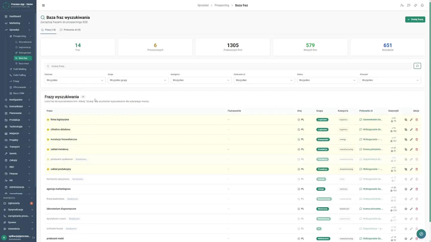Image resolution: width=431 pixels, height=242 pixels.
Task: Open Wyszukiwanie under Prospecting
Action: [x=23, y=42]
